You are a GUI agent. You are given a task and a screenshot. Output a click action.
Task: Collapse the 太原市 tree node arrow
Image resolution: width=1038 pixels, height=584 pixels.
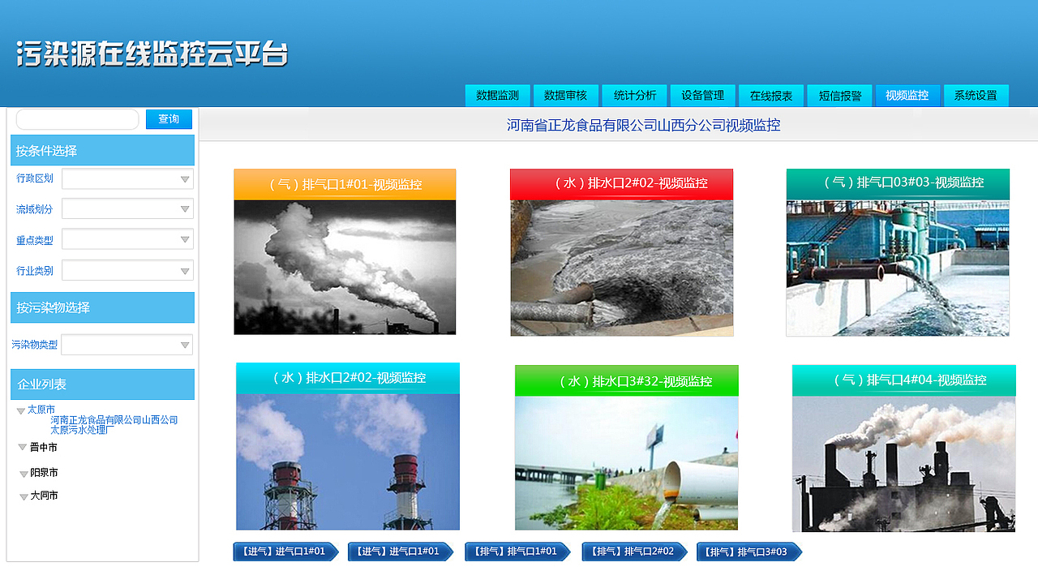(x=21, y=411)
